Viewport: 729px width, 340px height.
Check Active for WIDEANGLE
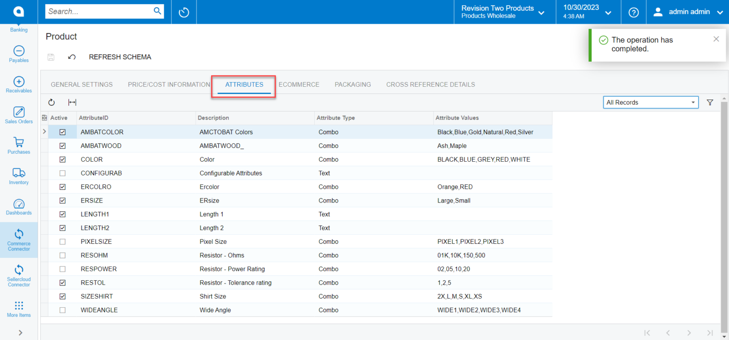click(63, 310)
